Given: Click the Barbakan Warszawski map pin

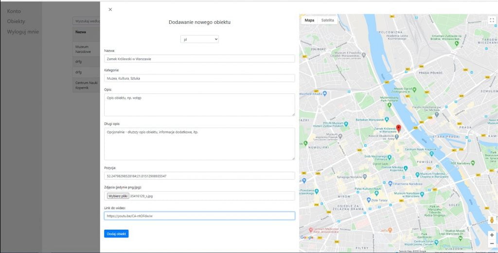Looking at the screenshot, I should 387,120.
